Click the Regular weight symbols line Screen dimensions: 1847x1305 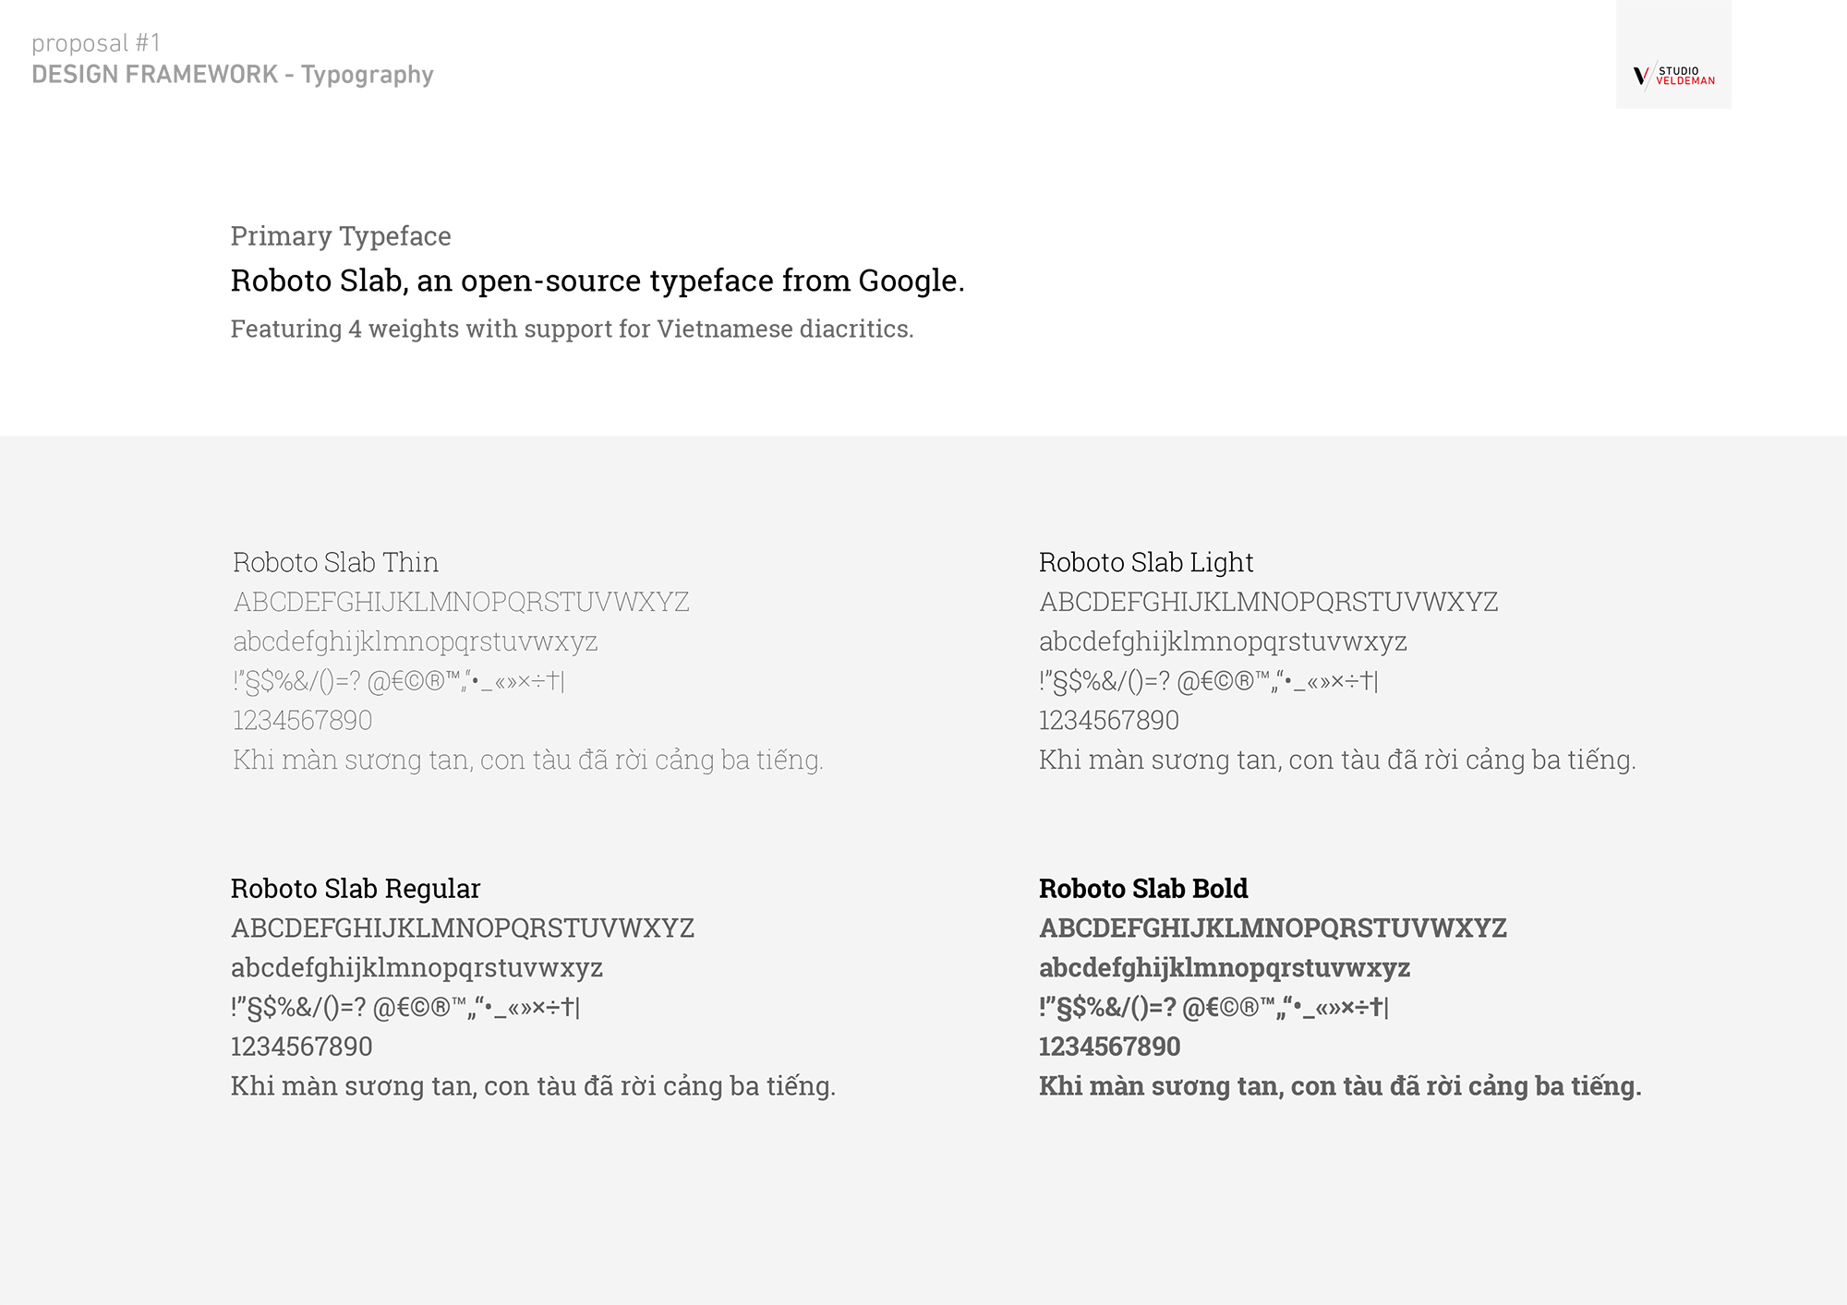coord(405,1007)
